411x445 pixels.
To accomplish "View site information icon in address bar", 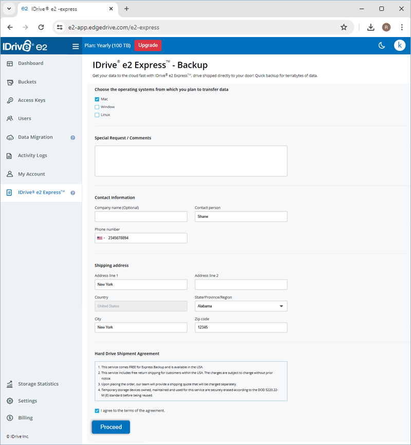I will [60, 27].
